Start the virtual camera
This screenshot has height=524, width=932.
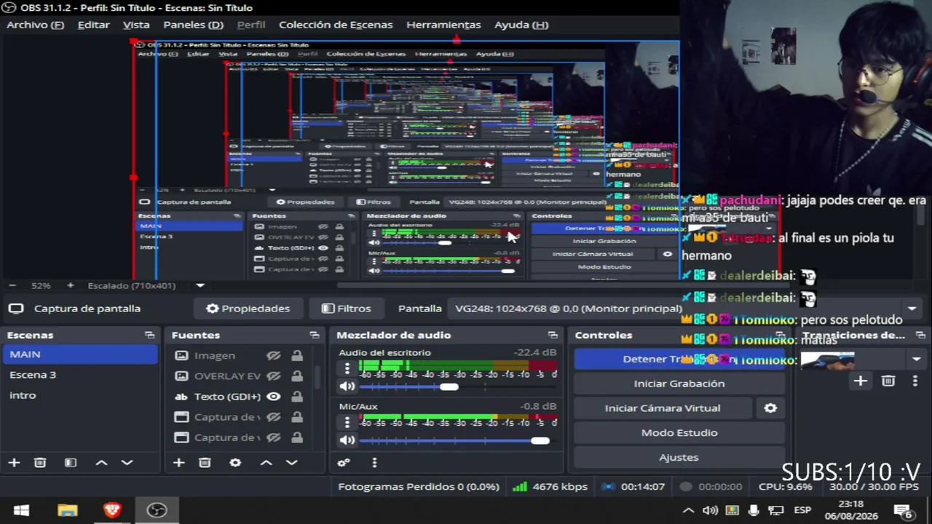663,408
